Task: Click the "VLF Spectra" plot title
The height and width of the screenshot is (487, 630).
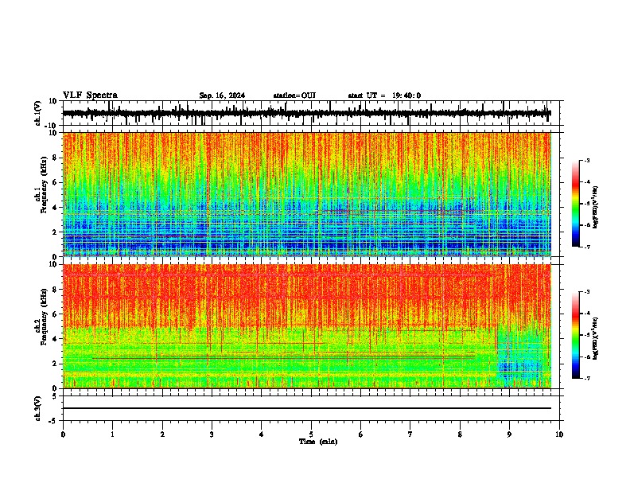Action: 90,95
